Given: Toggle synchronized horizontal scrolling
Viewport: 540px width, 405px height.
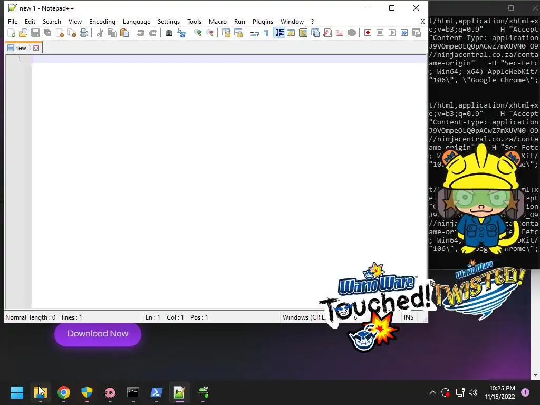Looking at the screenshot, I should coord(238,33).
